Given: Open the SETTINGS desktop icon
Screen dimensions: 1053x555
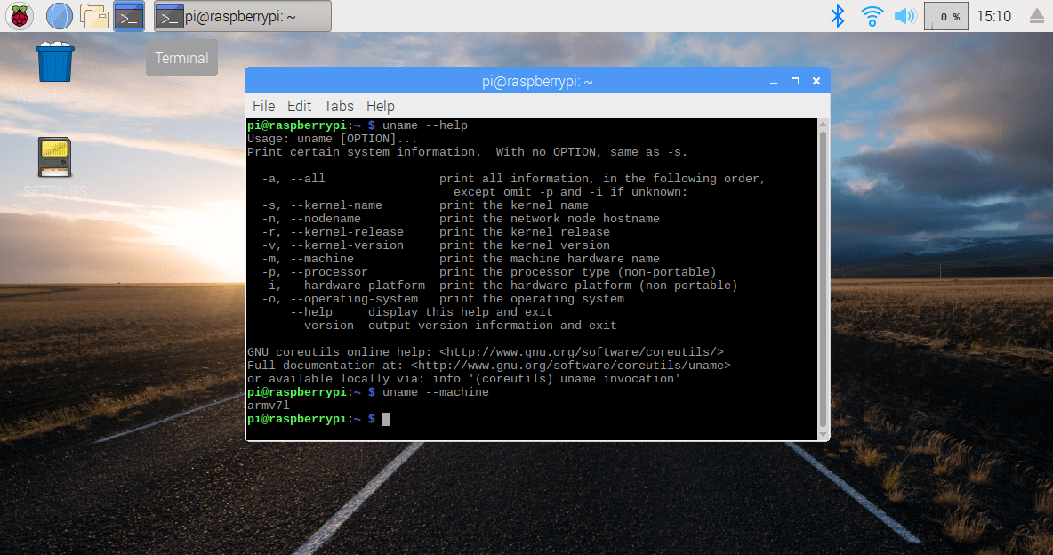Looking at the screenshot, I should click(54, 158).
